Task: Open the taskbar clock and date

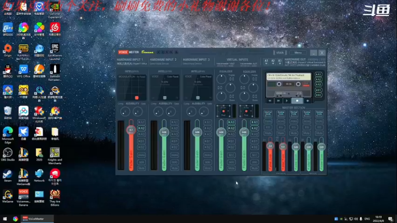Action: click(x=378, y=219)
